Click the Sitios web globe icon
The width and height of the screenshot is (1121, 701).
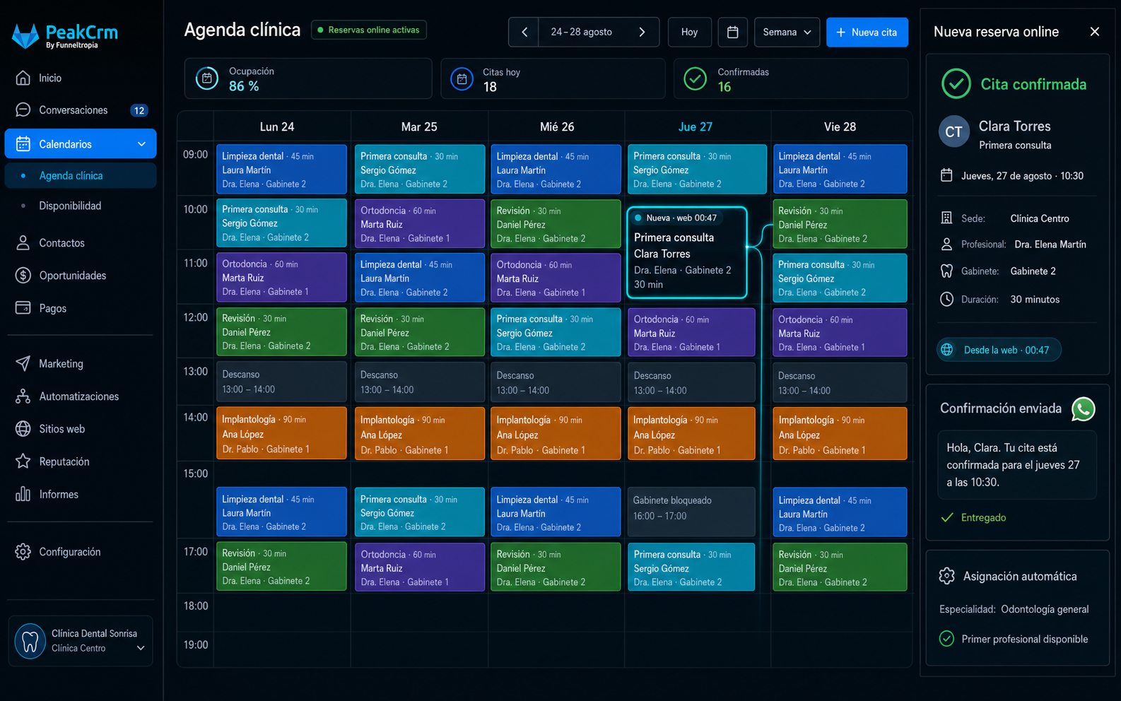pos(23,429)
